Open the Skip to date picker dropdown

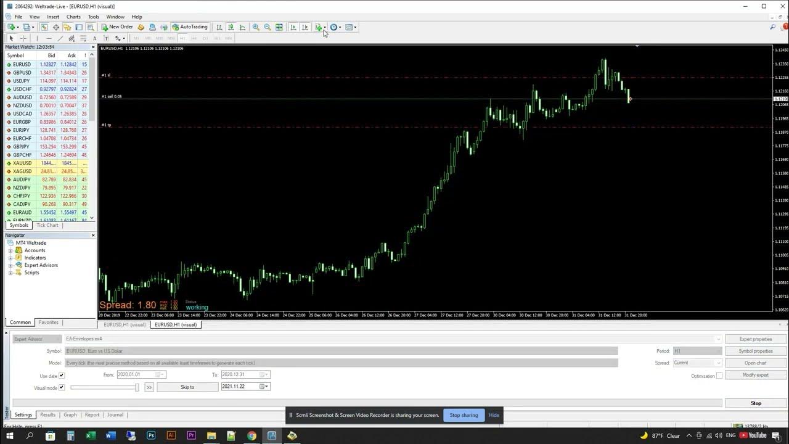point(263,387)
